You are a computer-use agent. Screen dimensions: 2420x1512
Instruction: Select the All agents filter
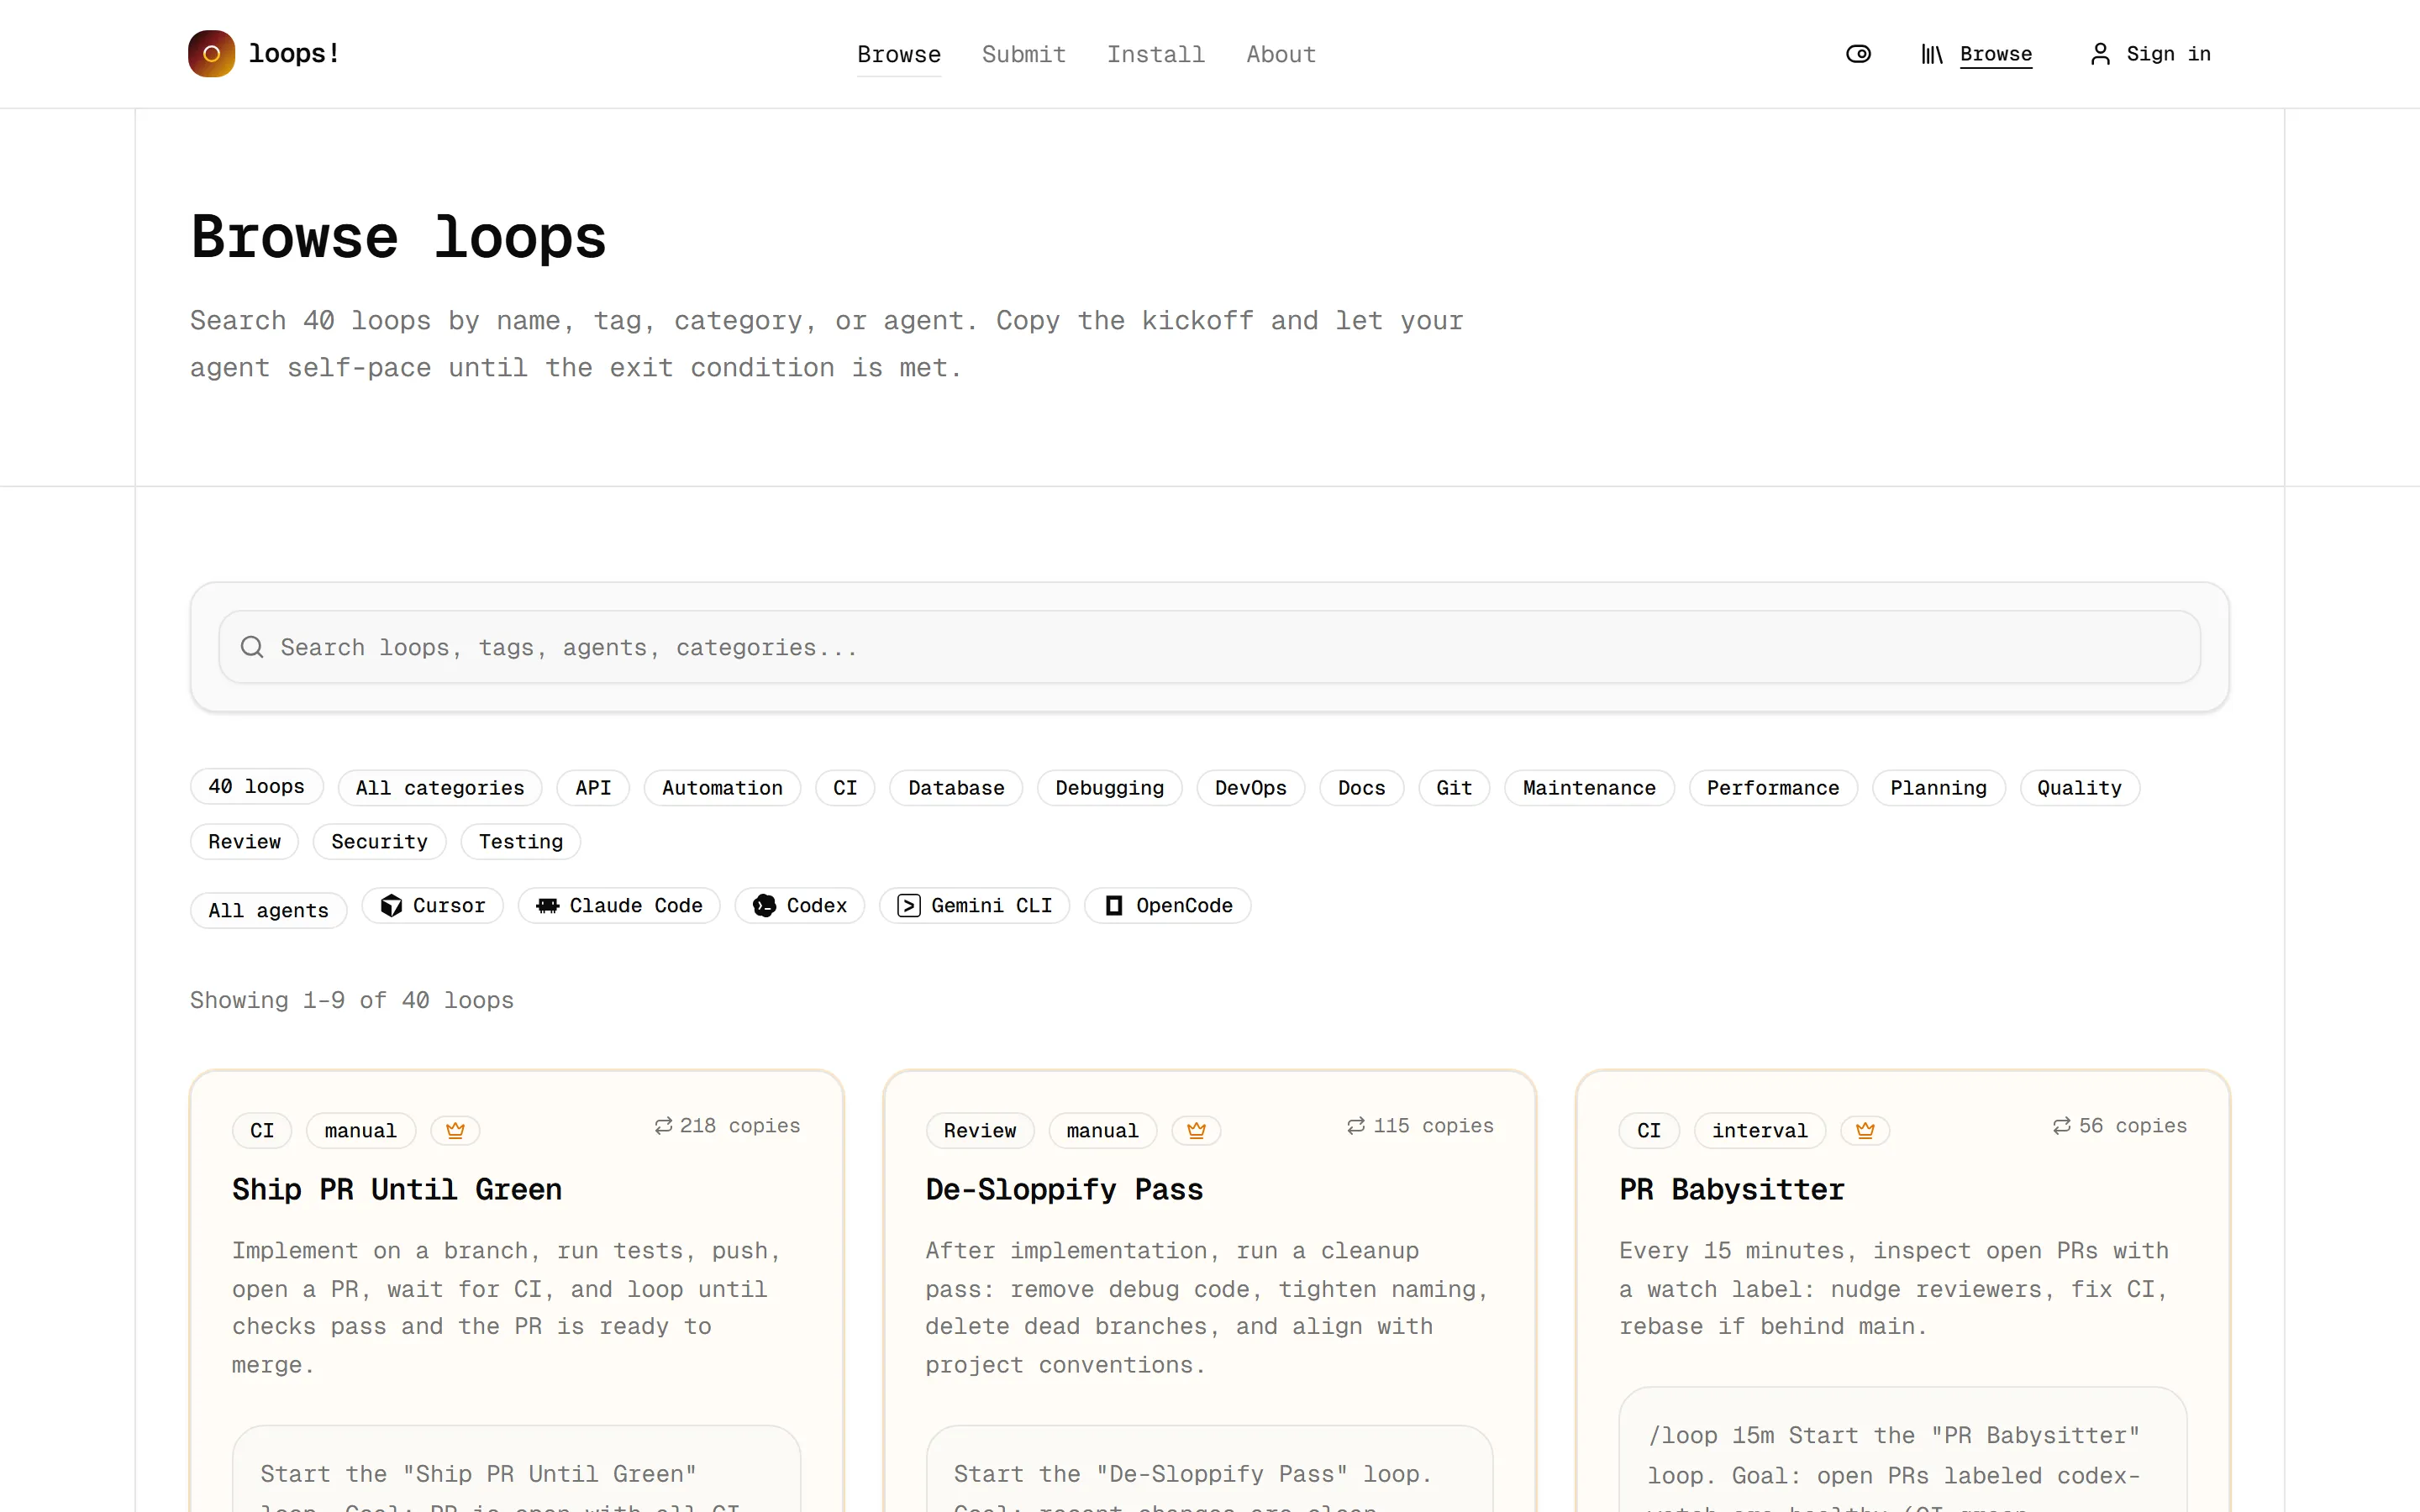tap(268, 910)
